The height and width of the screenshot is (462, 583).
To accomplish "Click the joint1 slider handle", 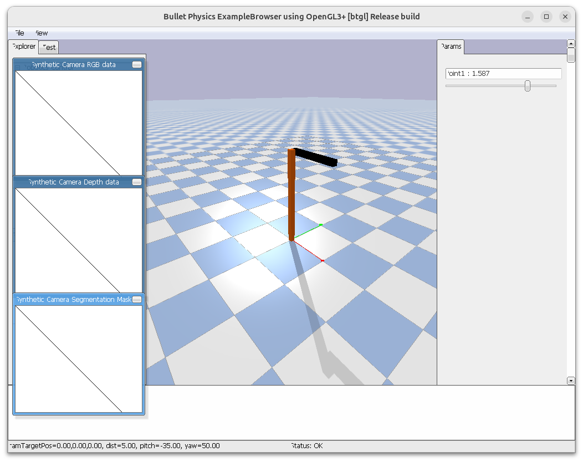I will [528, 86].
